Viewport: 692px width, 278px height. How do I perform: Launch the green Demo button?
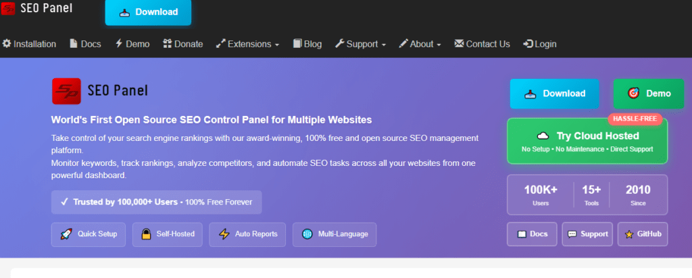coord(649,94)
